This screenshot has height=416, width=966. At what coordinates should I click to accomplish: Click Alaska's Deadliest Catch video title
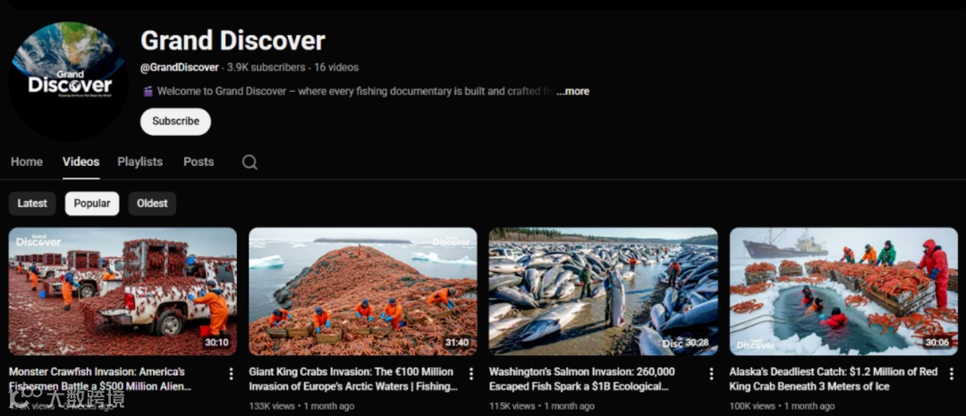click(x=834, y=379)
